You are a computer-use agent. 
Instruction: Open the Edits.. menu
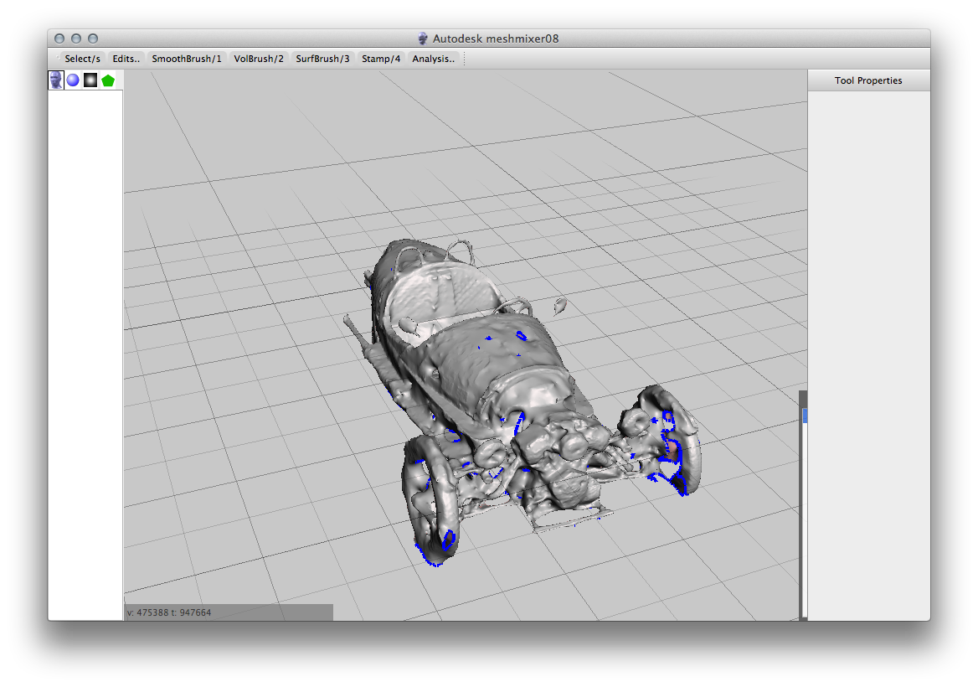click(x=126, y=59)
